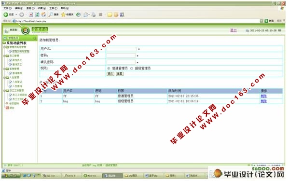This screenshot has height=181, width=288.
Task: Click the page icon in address bar
Action: pyautogui.click(x=14, y=21)
